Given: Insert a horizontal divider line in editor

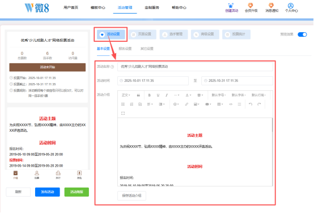Looking at the screenshot, I should (239, 104).
